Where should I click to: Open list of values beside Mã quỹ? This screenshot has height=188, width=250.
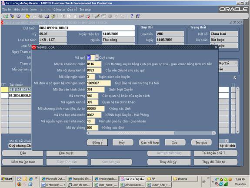[97, 57]
